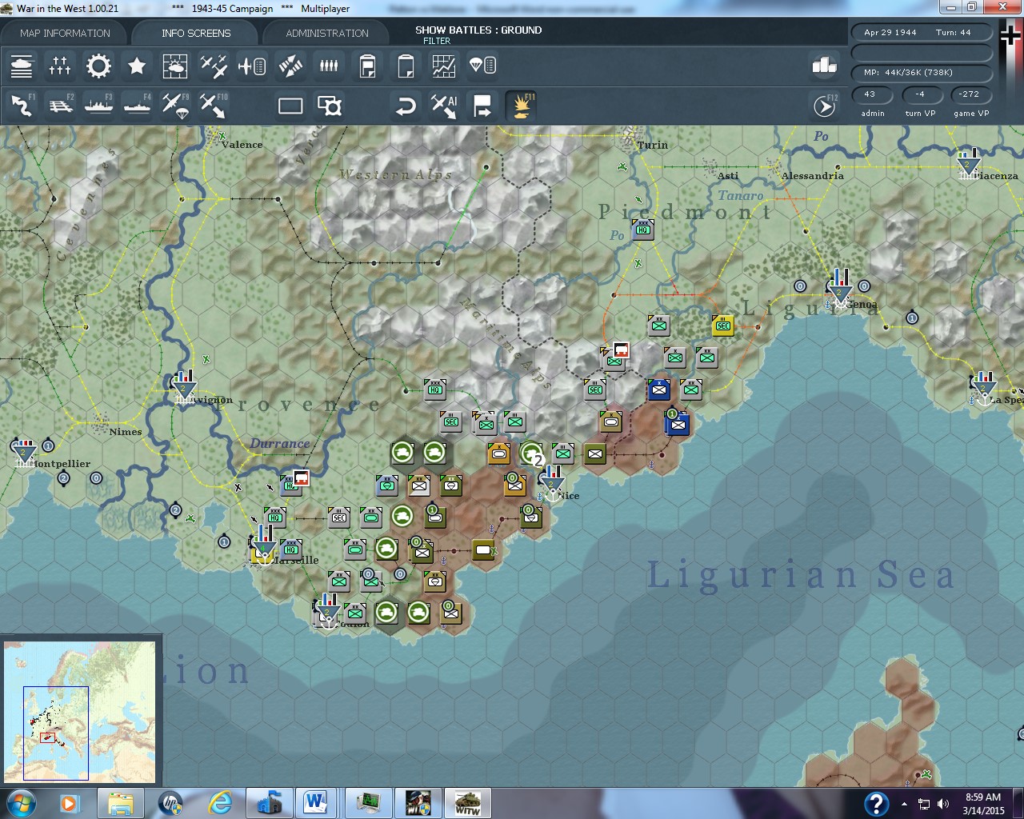Click the AI air assist icon
Viewport: 1024px width, 819px height.
444,106
